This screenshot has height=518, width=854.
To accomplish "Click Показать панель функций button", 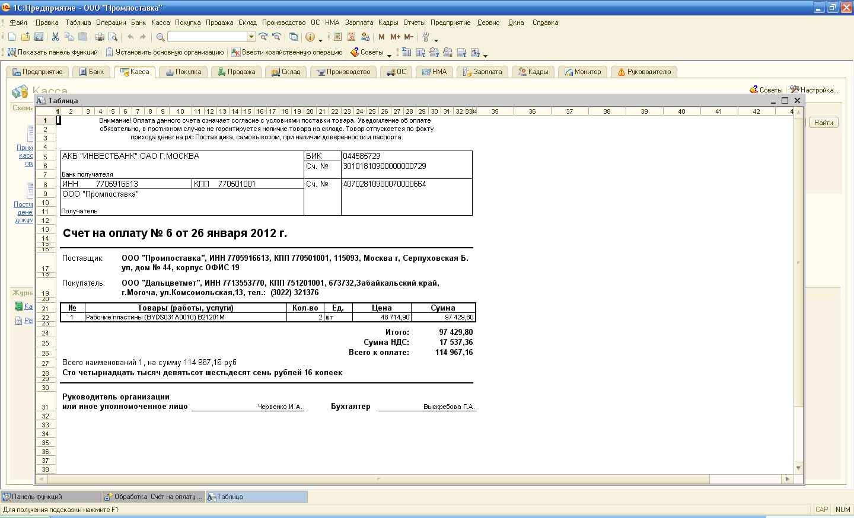I will coord(52,52).
